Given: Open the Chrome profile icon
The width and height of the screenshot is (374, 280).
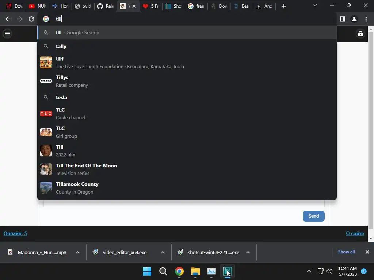Looking at the screenshot, I should tap(354, 19).
